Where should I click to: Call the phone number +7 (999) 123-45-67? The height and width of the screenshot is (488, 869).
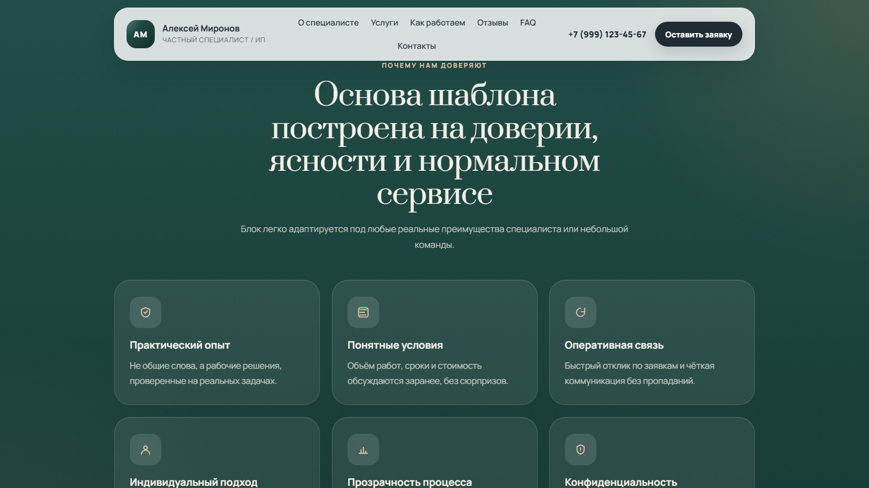pos(607,34)
